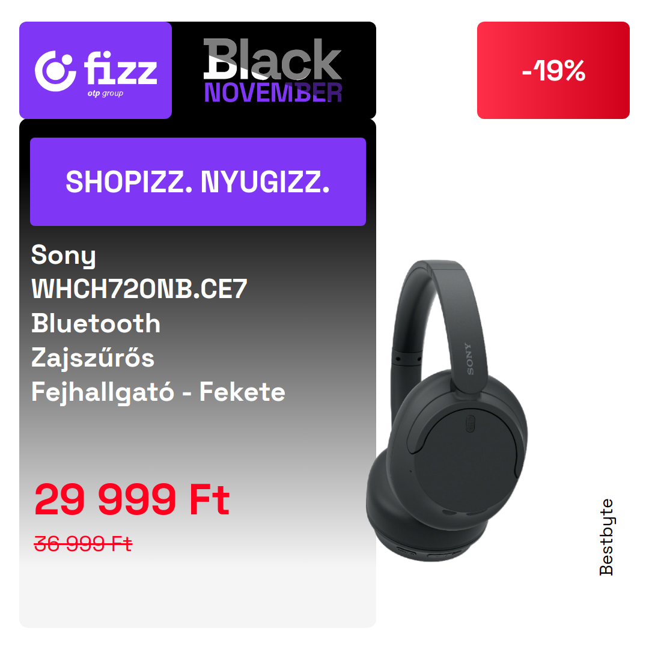
Task: Click the Sony brand name text
Action: pyautogui.click(x=63, y=255)
